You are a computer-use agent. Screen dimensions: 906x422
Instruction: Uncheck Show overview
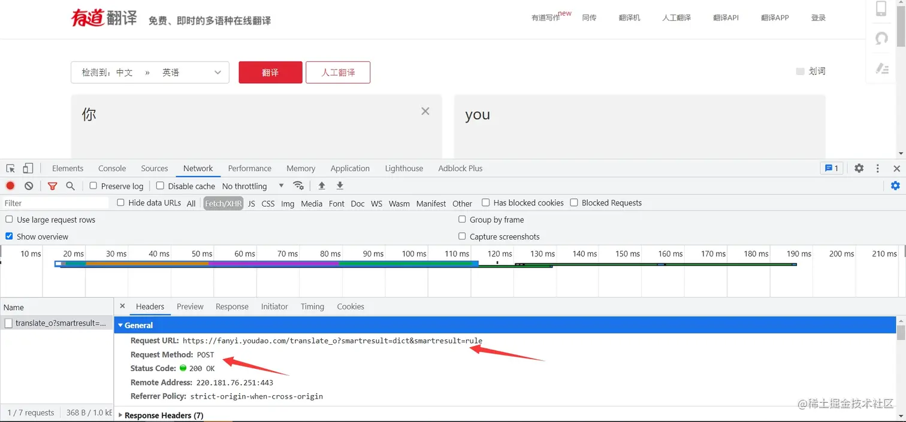tap(9, 236)
